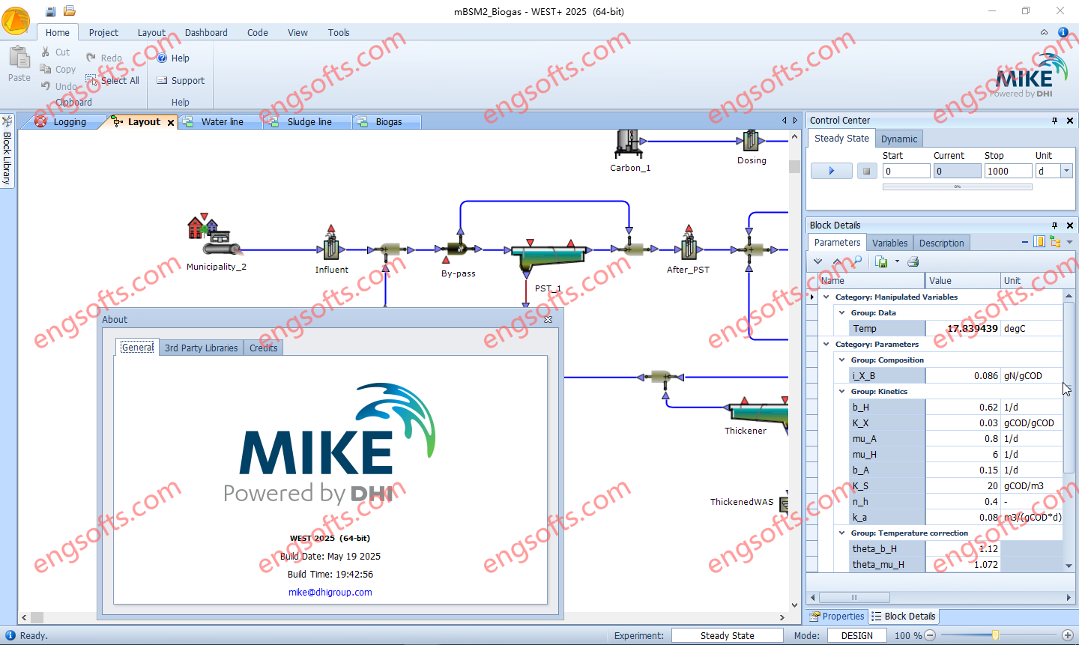This screenshot has height=645, width=1079.
Task: Open the Block Details panel options dropdown arrow
Action: pos(1070,242)
